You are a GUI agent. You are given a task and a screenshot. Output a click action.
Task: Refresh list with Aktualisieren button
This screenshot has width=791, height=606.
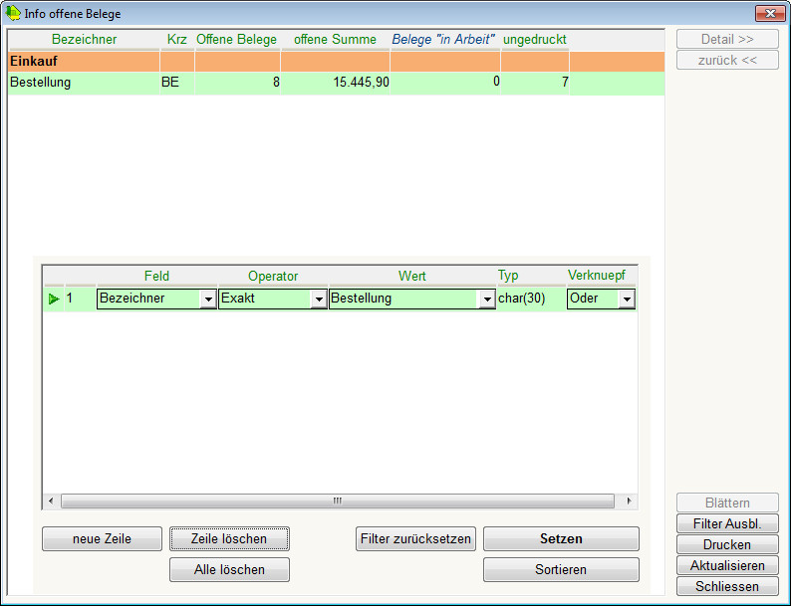coord(727,565)
